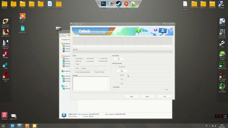Toggle the Re-Partition checkbox

85,58
